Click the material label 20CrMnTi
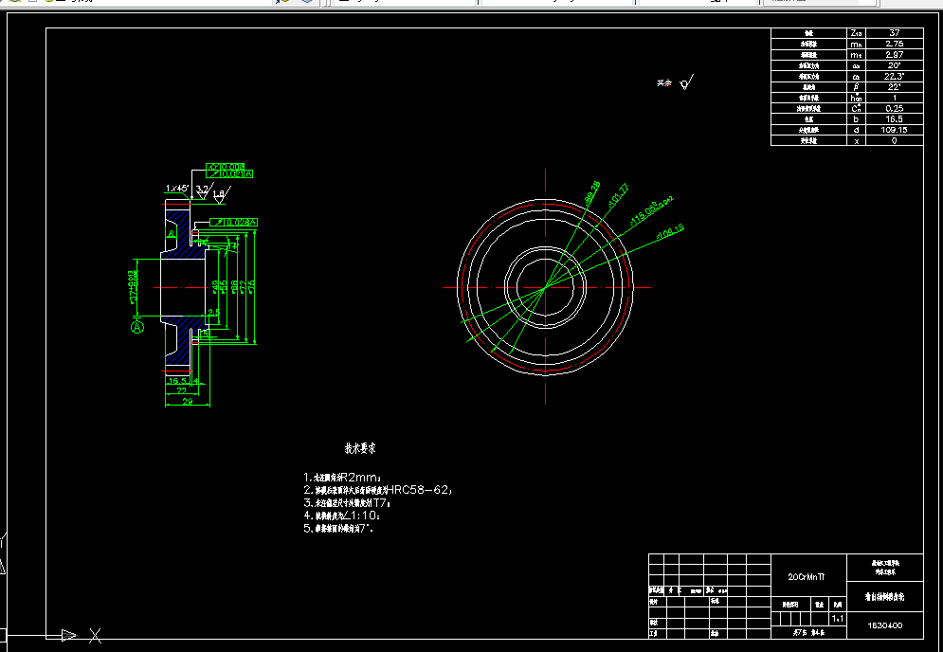 coord(807,577)
